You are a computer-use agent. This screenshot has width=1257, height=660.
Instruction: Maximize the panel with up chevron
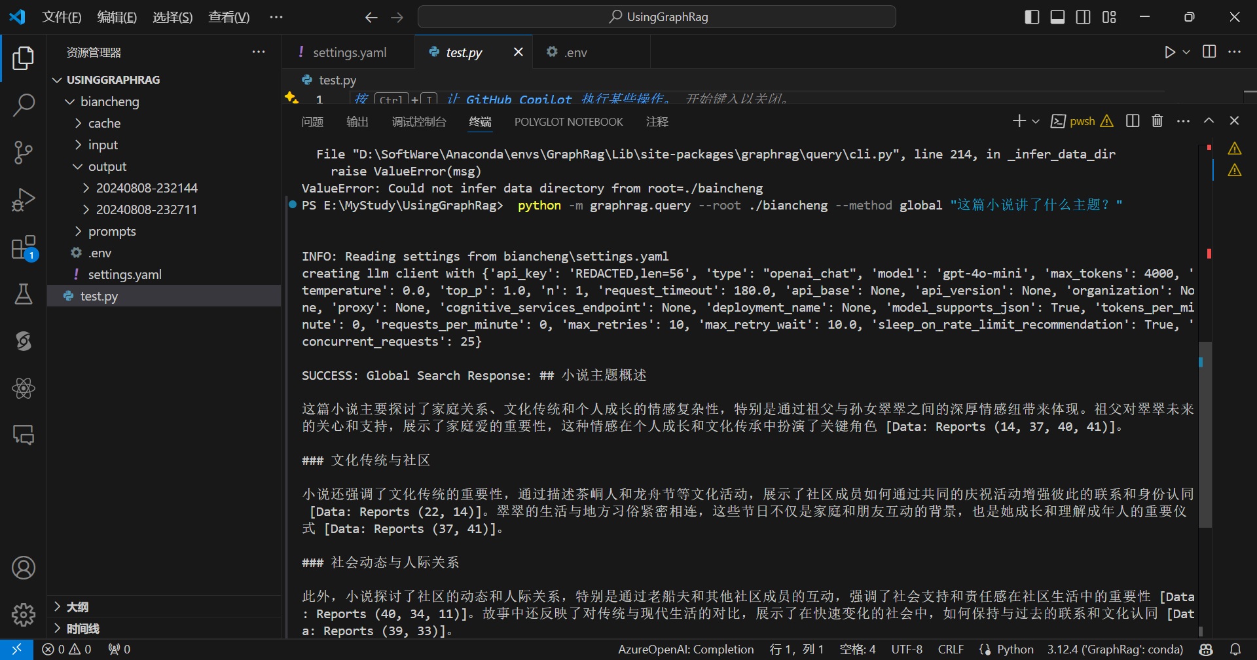coord(1209,121)
